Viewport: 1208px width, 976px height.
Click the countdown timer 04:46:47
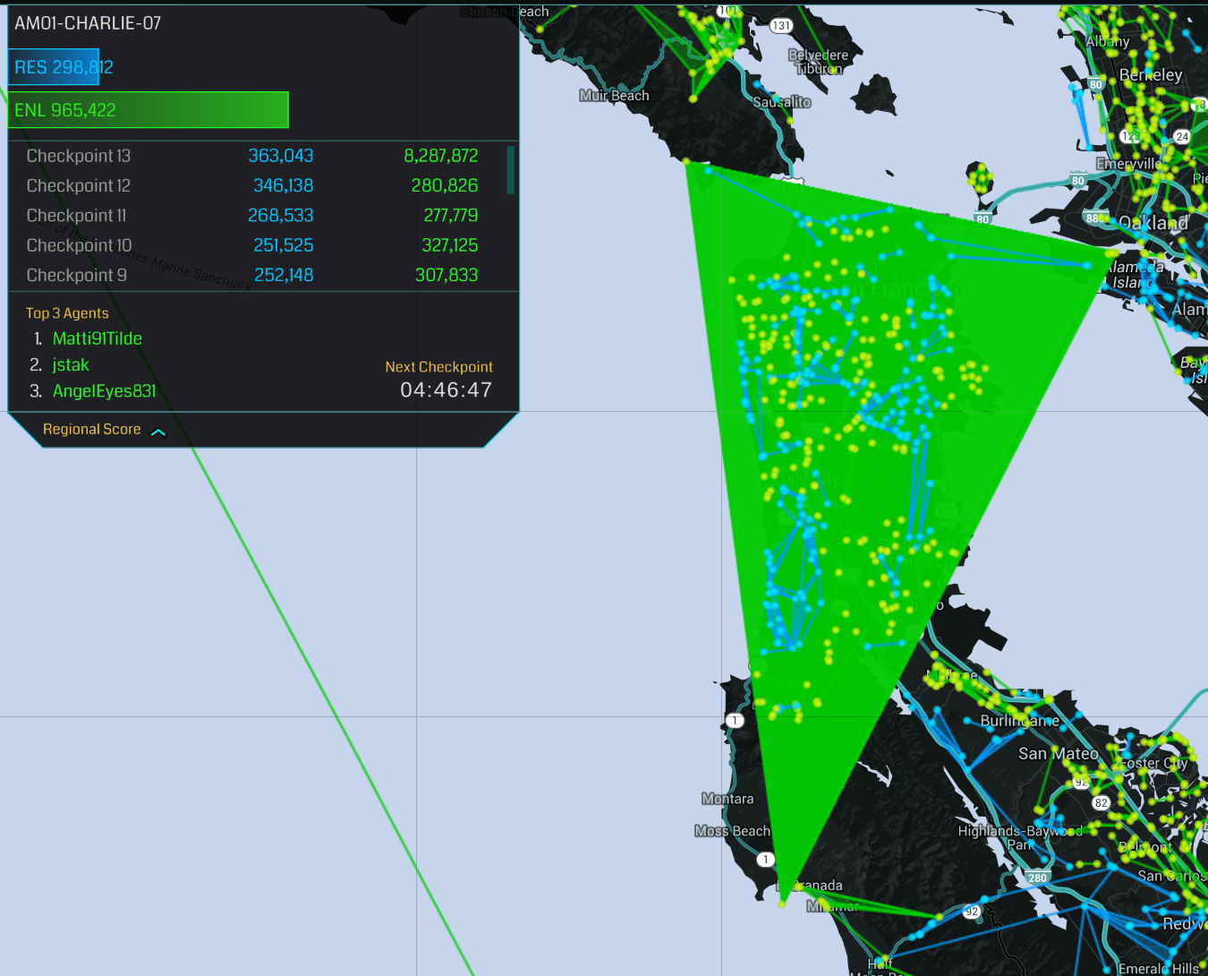(447, 390)
